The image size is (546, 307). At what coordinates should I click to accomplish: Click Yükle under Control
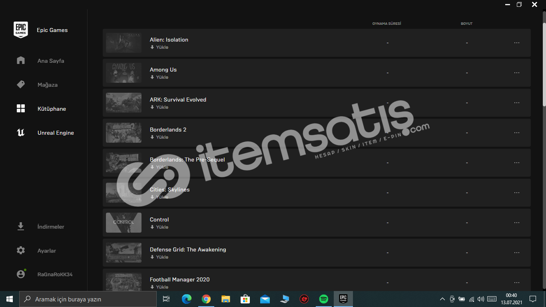pyautogui.click(x=159, y=227)
